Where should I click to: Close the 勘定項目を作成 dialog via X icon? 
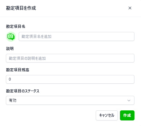(x=130, y=8)
